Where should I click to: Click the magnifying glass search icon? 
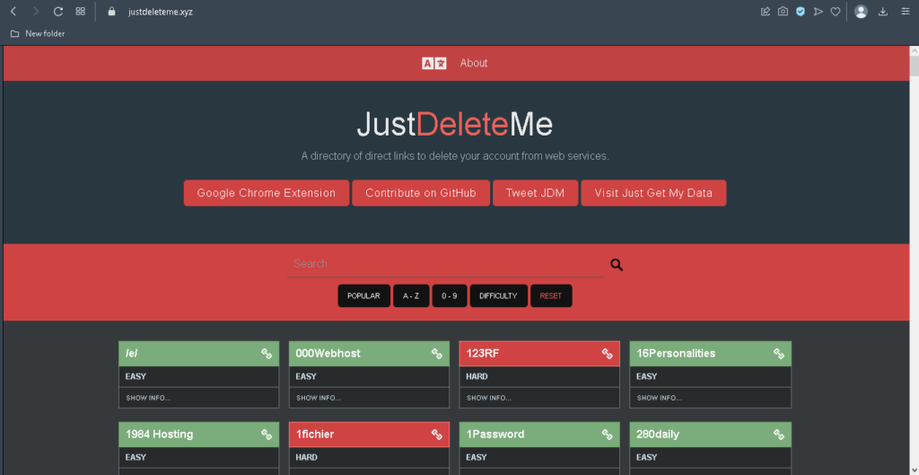617,265
